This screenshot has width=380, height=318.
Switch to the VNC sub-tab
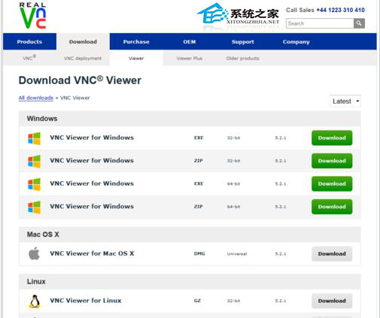point(29,58)
